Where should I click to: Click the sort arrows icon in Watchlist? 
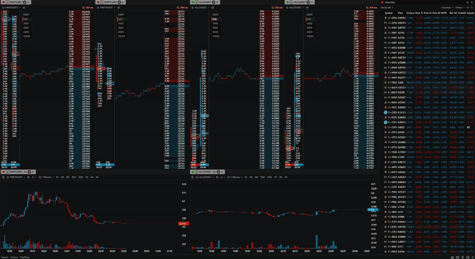click(472, 7)
